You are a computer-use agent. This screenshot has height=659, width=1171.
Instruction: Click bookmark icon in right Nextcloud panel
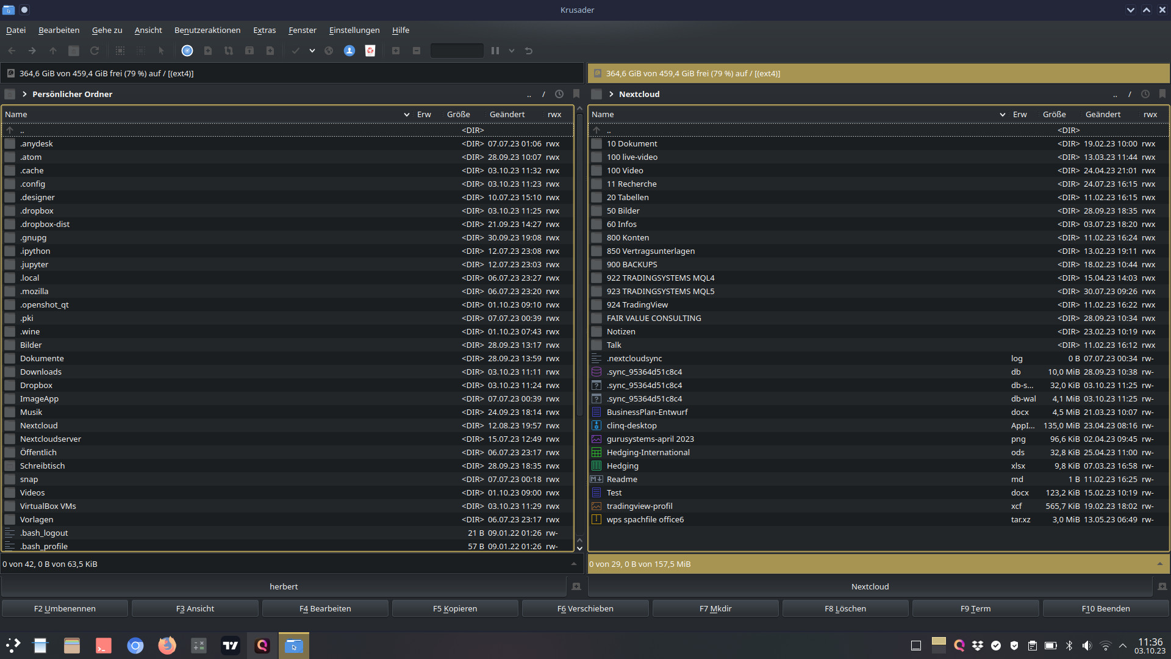(x=1162, y=94)
